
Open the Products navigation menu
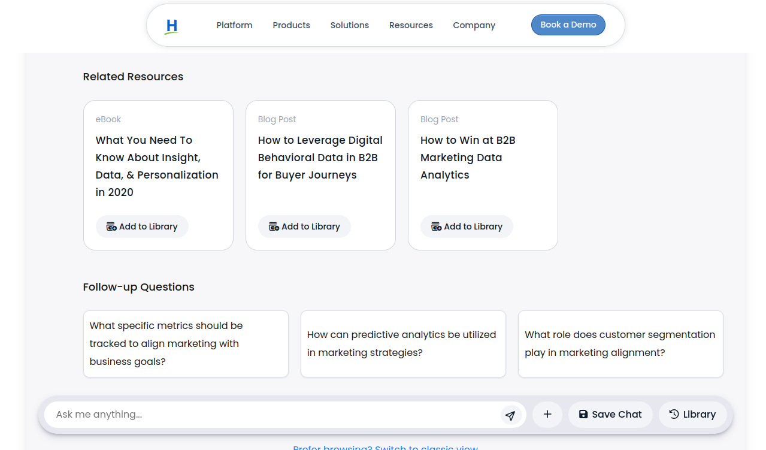click(291, 25)
